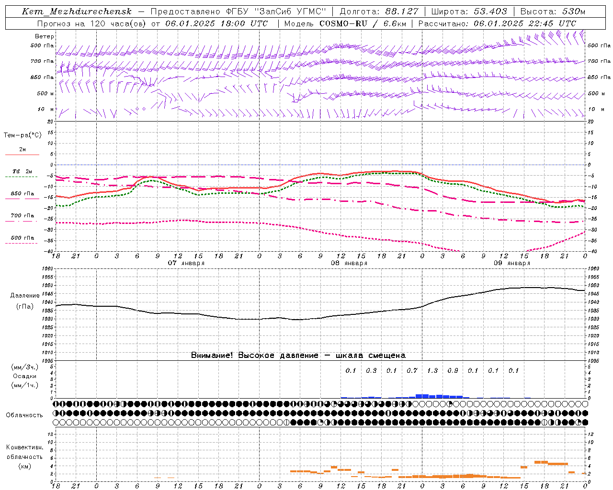This screenshot has height=490, width=613.
Task: Click the Высота: 530м value
Action: pyautogui.click(x=553, y=11)
